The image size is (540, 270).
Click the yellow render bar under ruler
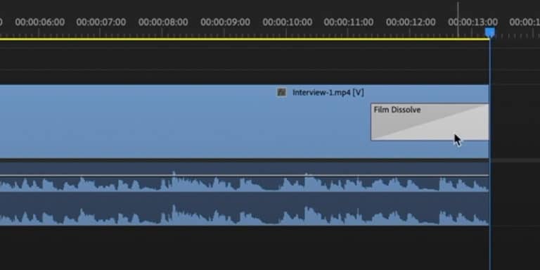click(245, 39)
